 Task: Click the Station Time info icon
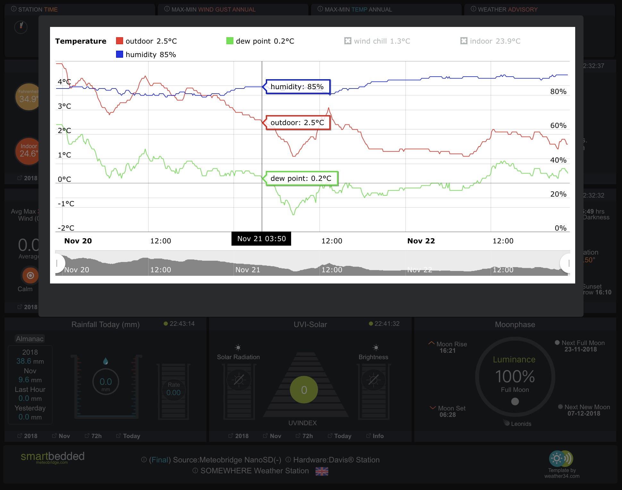[x=14, y=9]
